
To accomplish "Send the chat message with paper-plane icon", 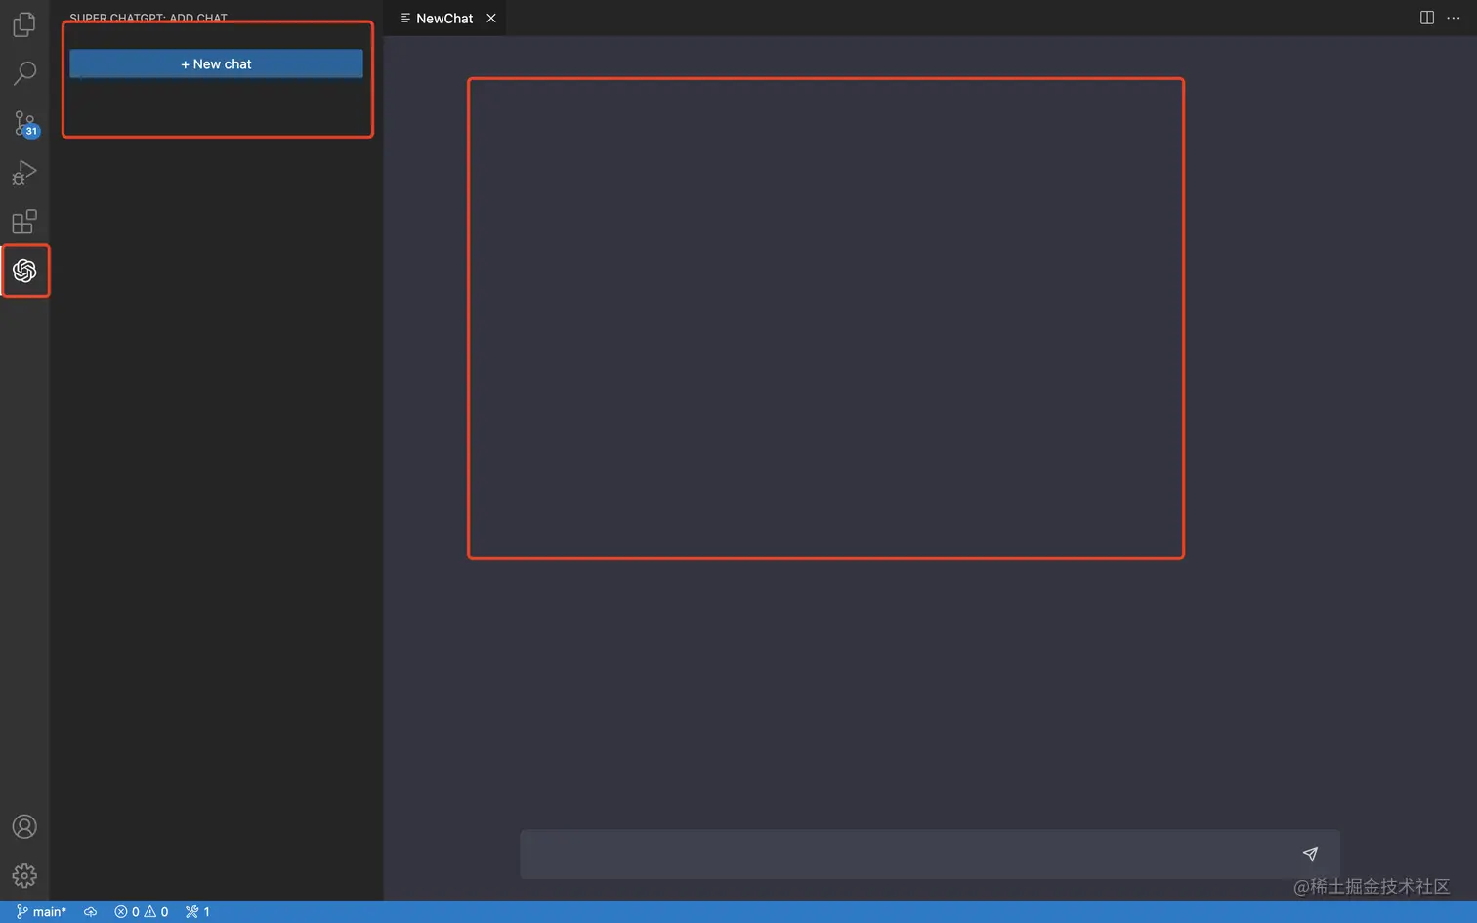I will [x=1310, y=854].
